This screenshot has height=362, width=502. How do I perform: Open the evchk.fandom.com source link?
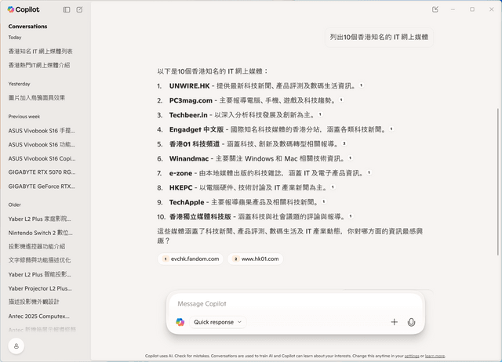coord(191,259)
